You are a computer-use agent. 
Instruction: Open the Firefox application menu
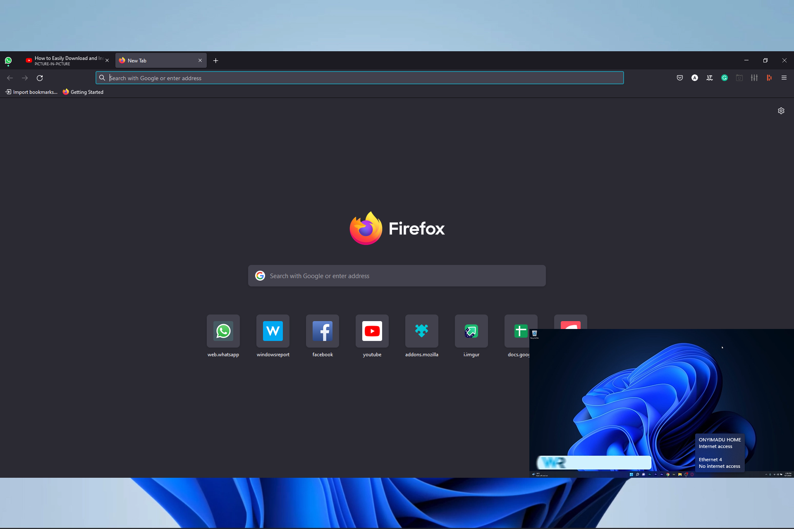784,78
